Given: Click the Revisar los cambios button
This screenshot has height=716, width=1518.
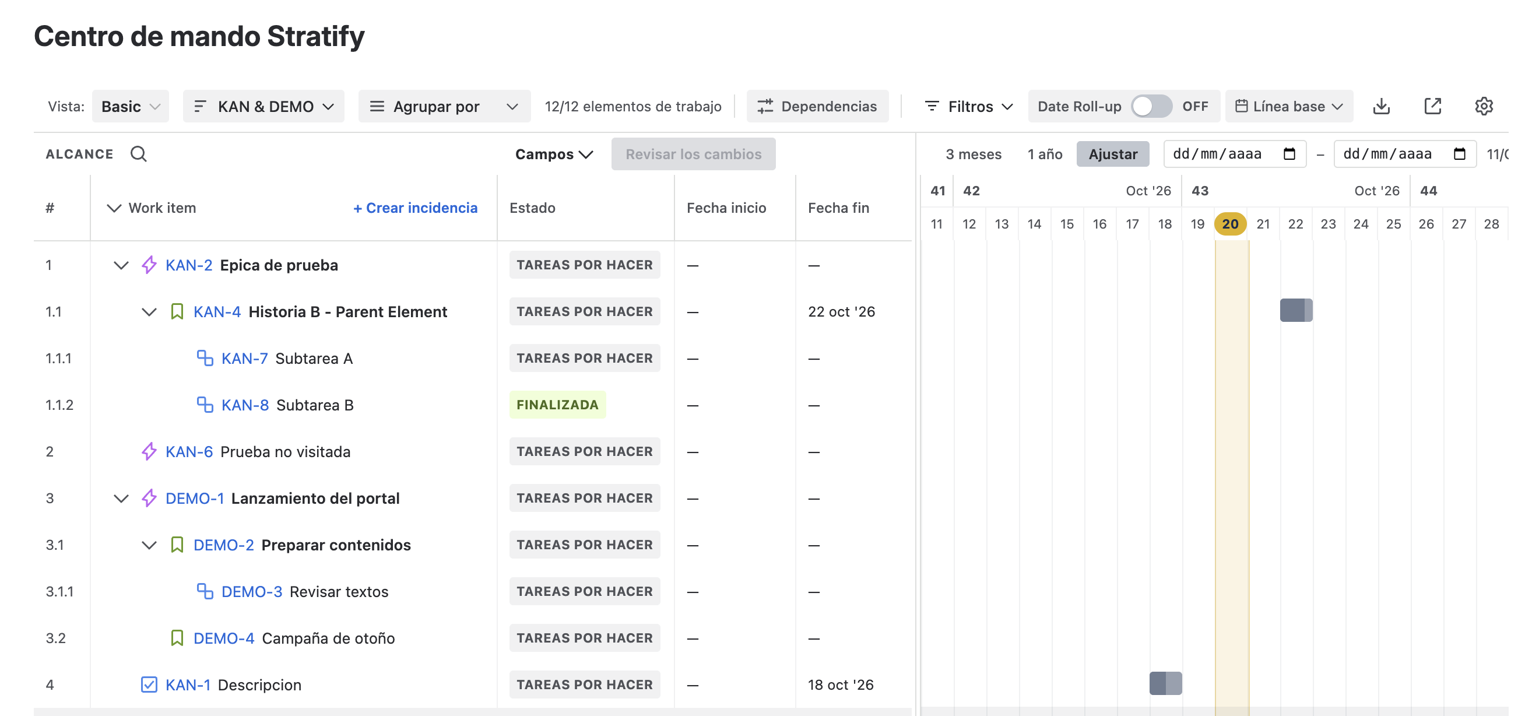Looking at the screenshot, I should (693, 154).
